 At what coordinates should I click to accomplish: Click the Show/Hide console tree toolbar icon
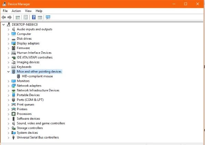click(x=18, y=17)
